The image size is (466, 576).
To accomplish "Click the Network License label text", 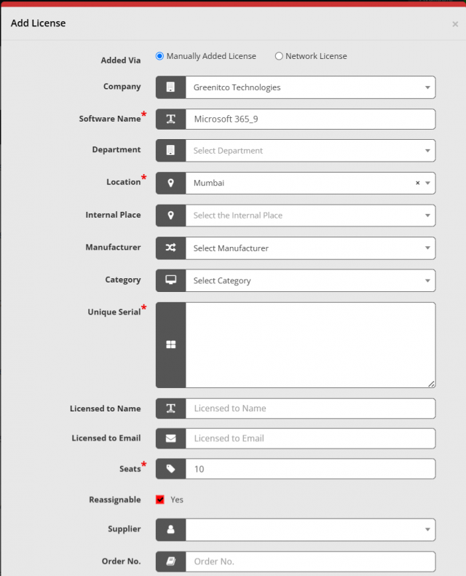I will pos(316,56).
